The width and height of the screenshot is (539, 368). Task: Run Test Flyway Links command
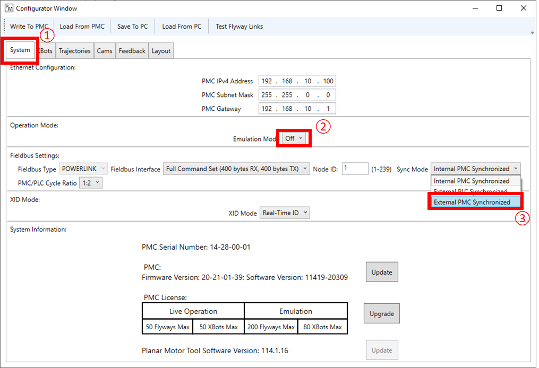pyautogui.click(x=239, y=27)
